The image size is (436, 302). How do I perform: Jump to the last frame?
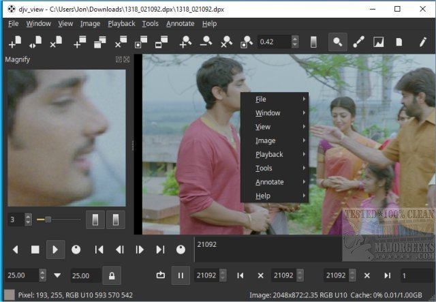click(160, 250)
